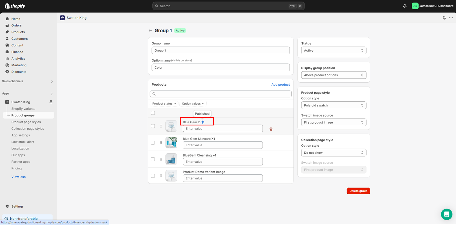
Task: Click View less link
Action: coord(18,177)
